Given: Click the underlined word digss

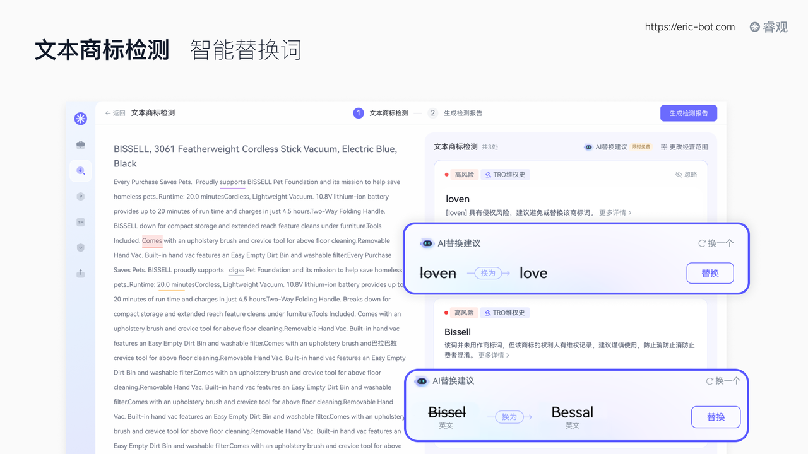Looking at the screenshot, I should click(236, 270).
